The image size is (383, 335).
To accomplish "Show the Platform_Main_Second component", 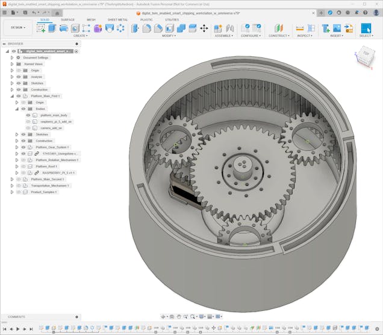I will (x=19, y=179).
